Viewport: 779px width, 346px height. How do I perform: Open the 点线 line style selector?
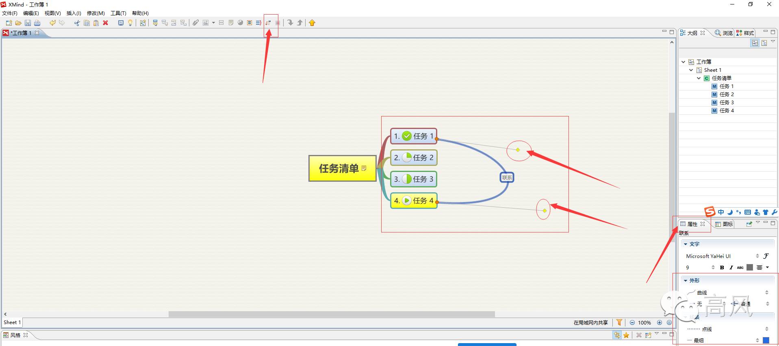[727, 329]
